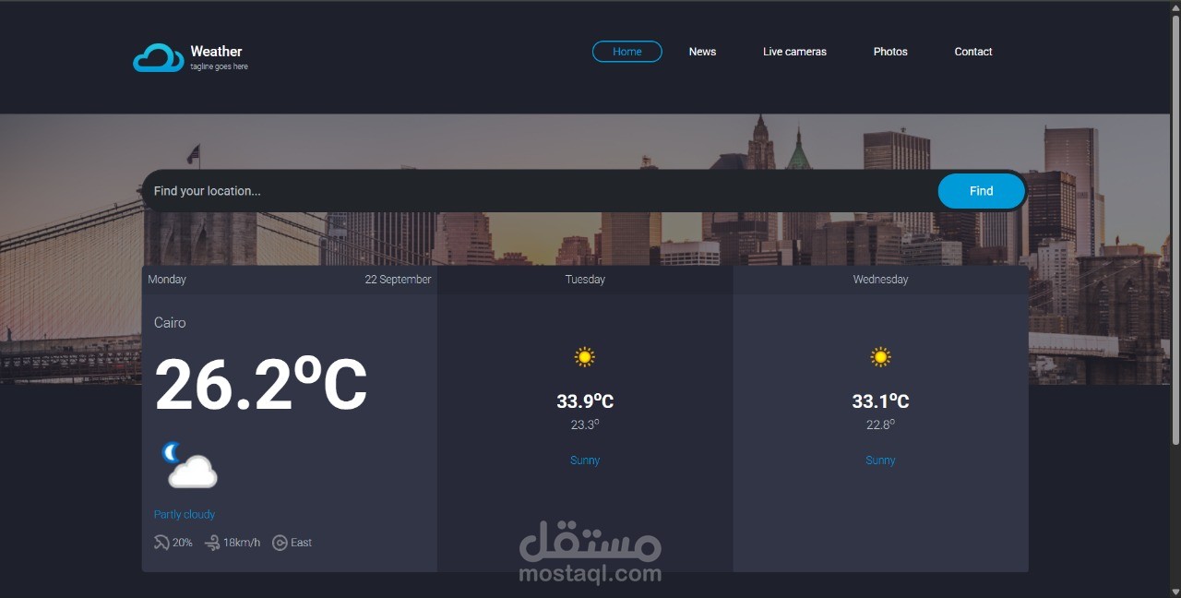This screenshot has width=1181, height=598.
Task: Click the wind speed icon next to 18km/h
Action: coord(213,543)
